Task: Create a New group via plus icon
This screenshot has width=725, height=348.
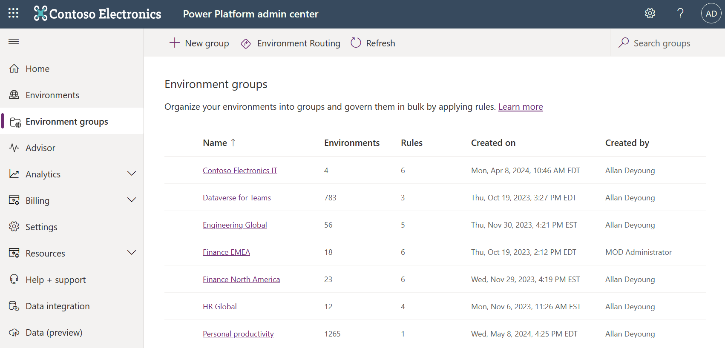Action: coord(199,43)
